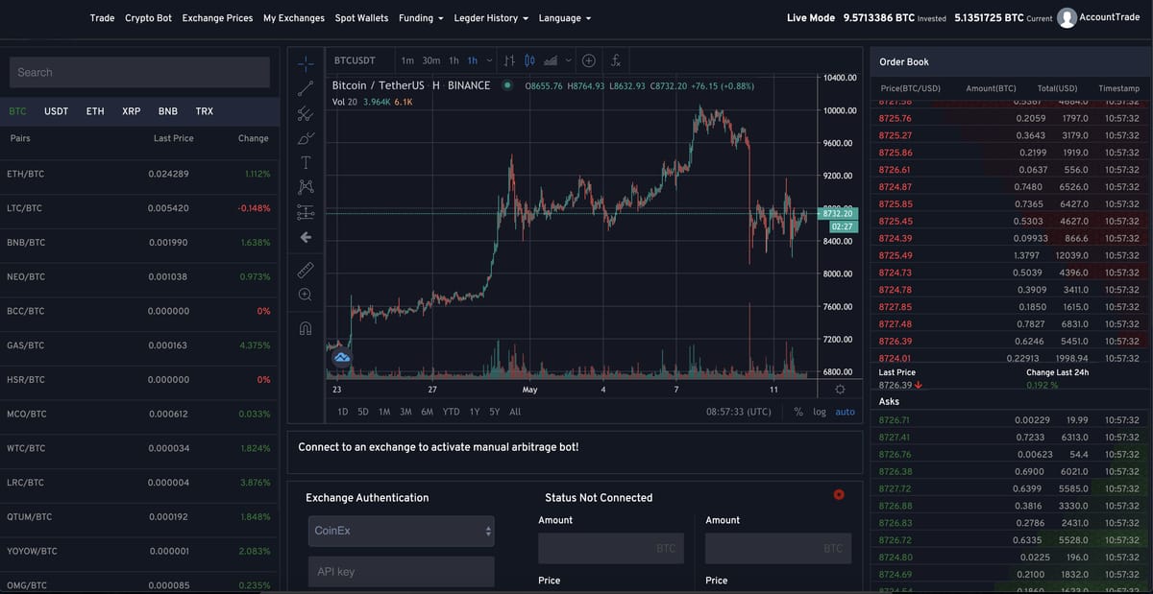Expand the Funding menu
This screenshot has height=594, width=1153.
pos(421,18)
